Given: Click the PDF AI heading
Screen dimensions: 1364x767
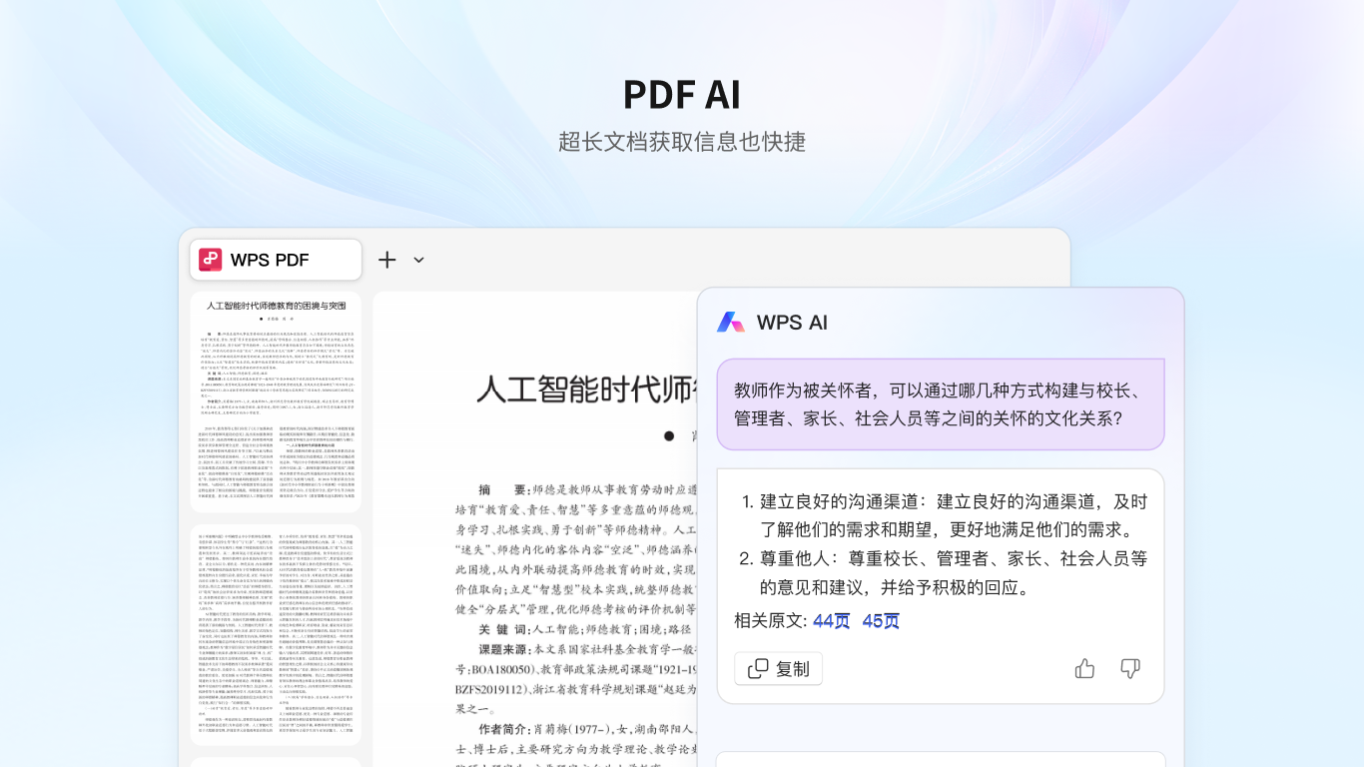Looking at the screenshot, I should tap(682, 94).
